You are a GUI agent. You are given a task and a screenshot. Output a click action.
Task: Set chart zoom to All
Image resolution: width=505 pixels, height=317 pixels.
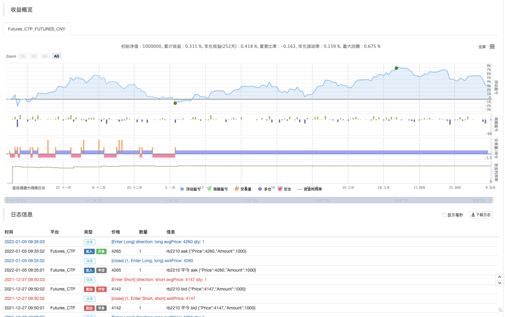57,56
